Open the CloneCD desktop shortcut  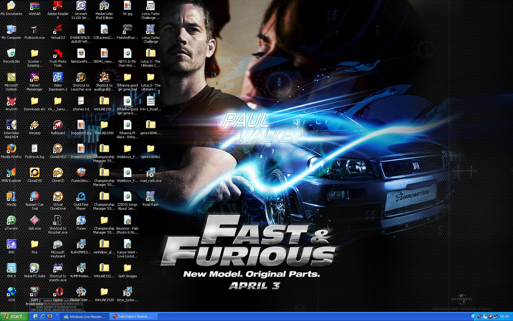pyautogui.click(x=58, y=175)
